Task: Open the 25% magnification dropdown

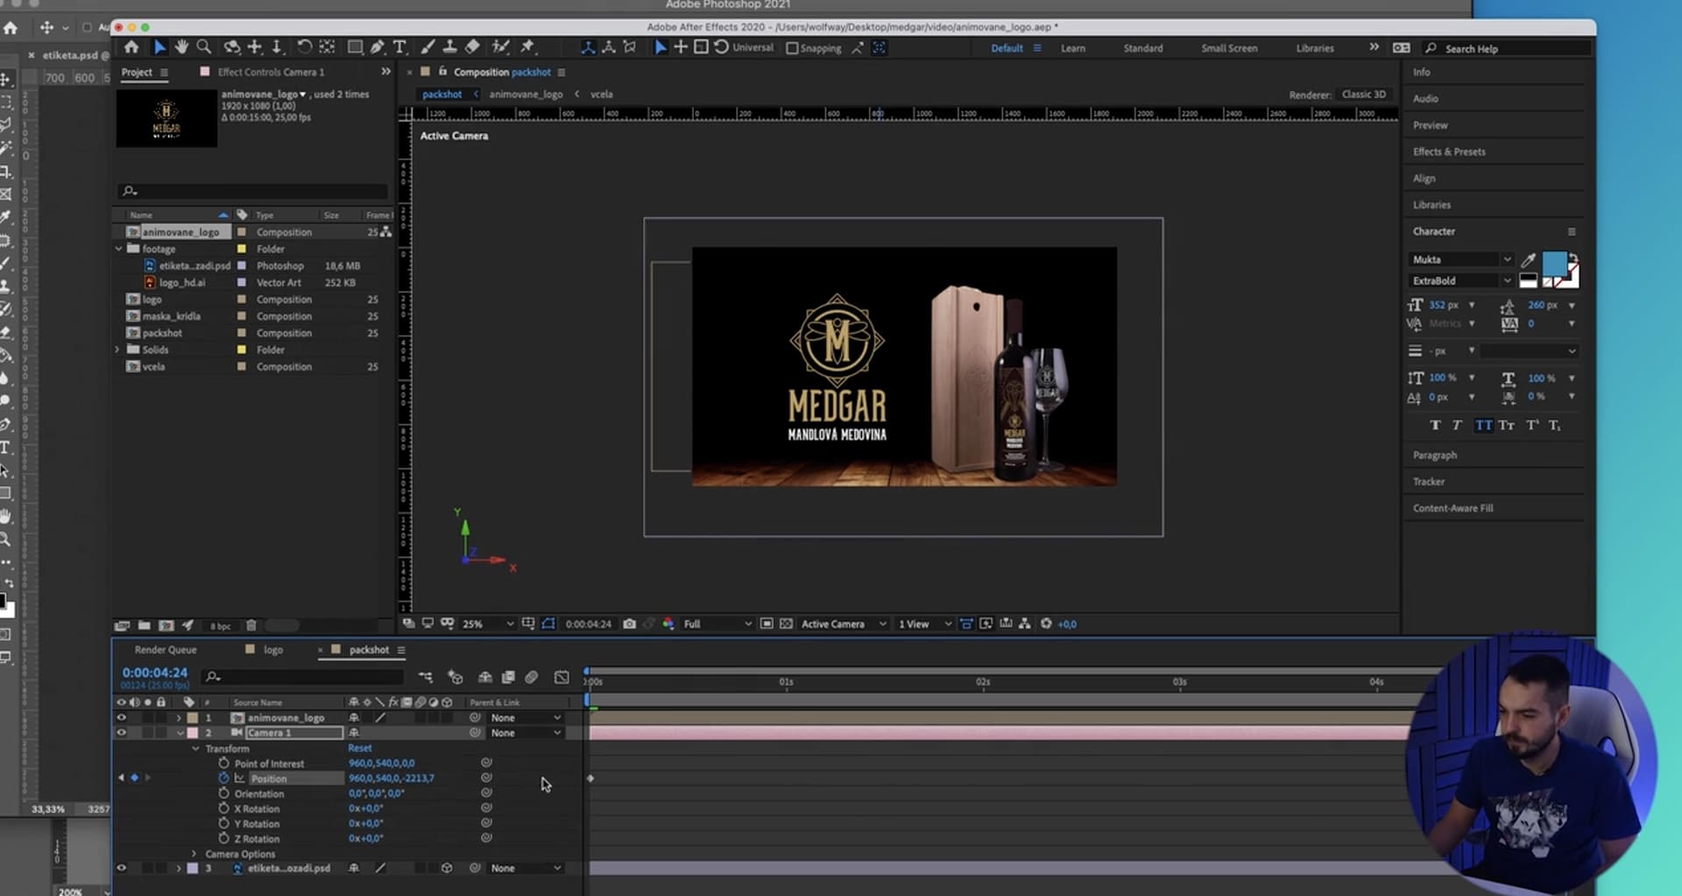Action: [x=487, y=624]
